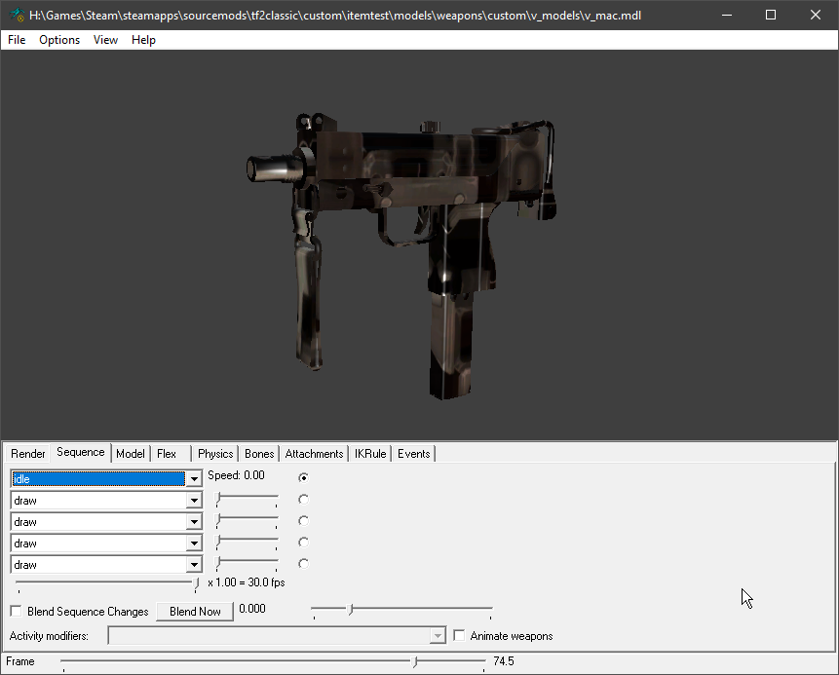Click the Blend Now button
839x675 pixels.
195,612
